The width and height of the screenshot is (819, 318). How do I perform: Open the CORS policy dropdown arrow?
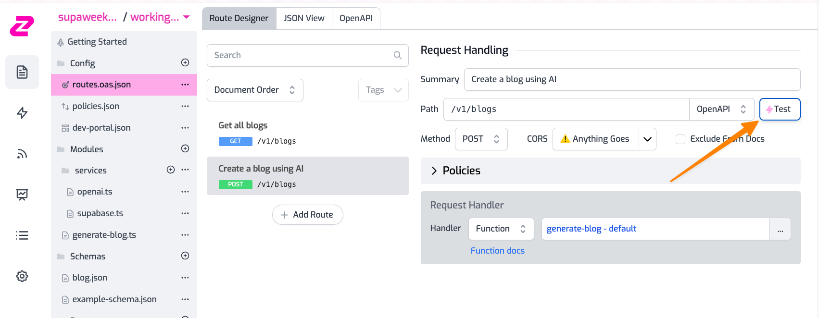point(647,139)
